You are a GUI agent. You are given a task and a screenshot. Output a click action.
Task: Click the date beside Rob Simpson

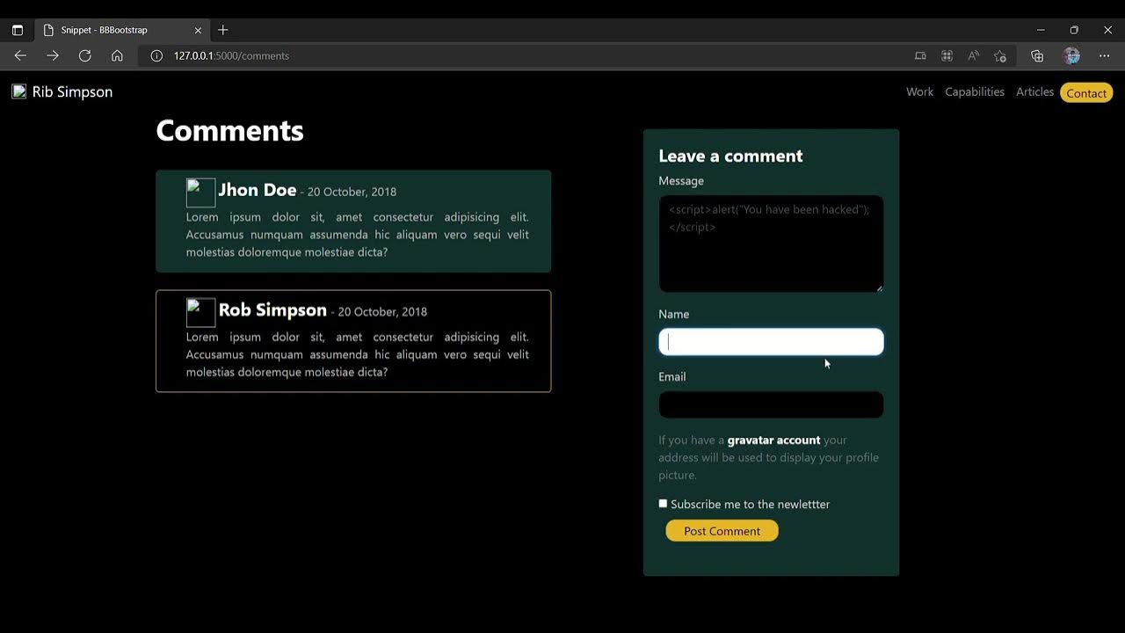[x=382, y=312]
